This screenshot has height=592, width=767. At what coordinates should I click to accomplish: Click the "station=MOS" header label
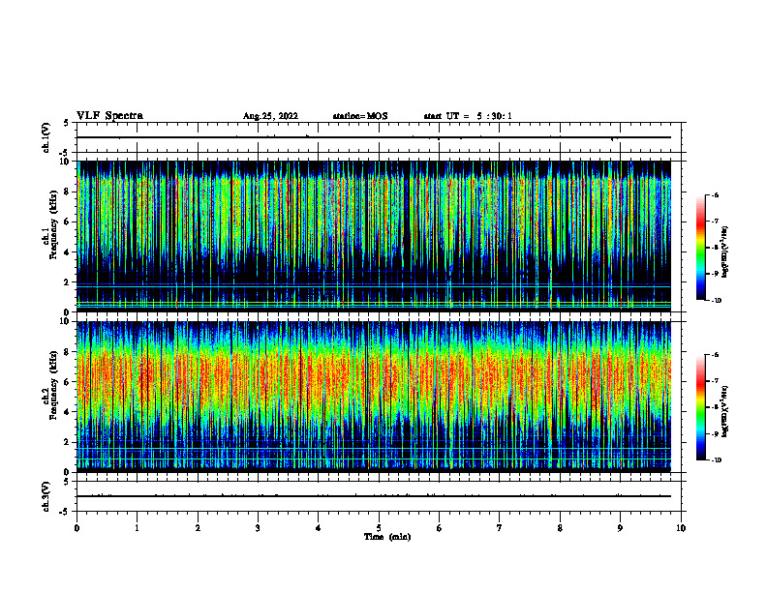coord(360,116)
